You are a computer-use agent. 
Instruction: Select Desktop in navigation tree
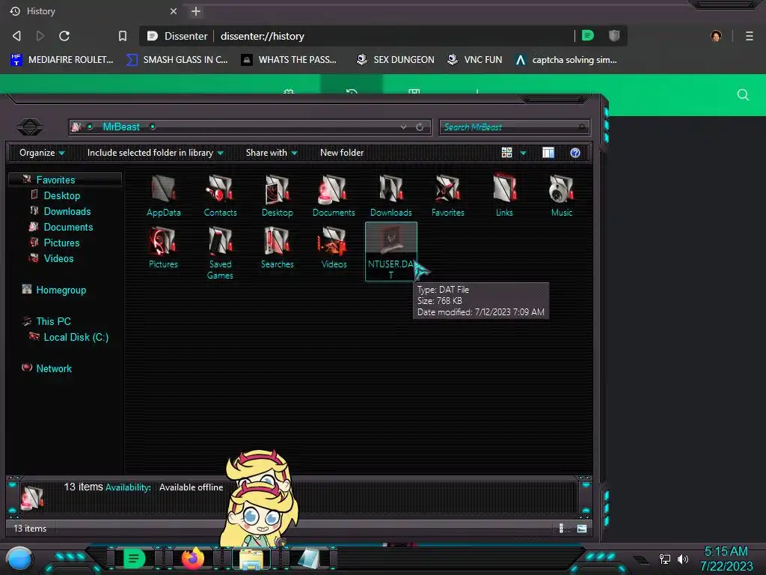[62, 195]
